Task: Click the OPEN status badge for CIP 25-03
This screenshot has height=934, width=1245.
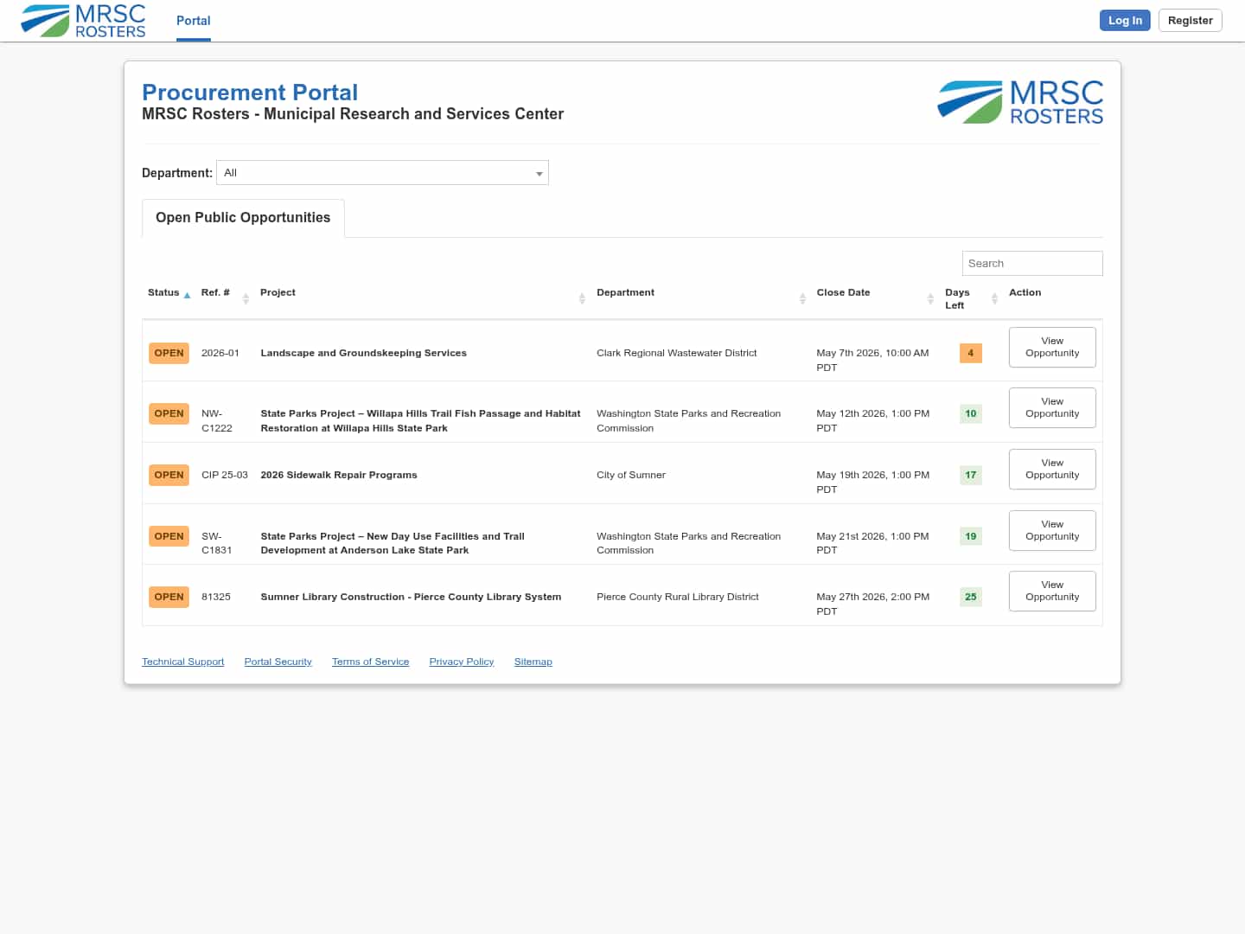Action: pyautogui.click(x=169, y=475)
